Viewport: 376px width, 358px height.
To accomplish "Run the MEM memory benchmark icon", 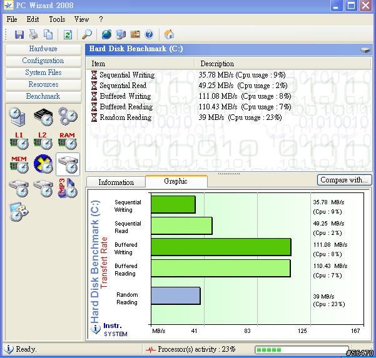I will 19,164.
